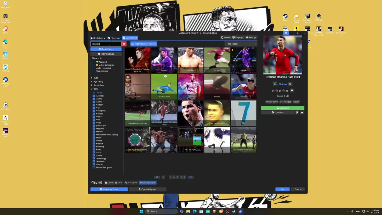
Task: Check the Unspecified genre tag
Action: pos(94,168)
